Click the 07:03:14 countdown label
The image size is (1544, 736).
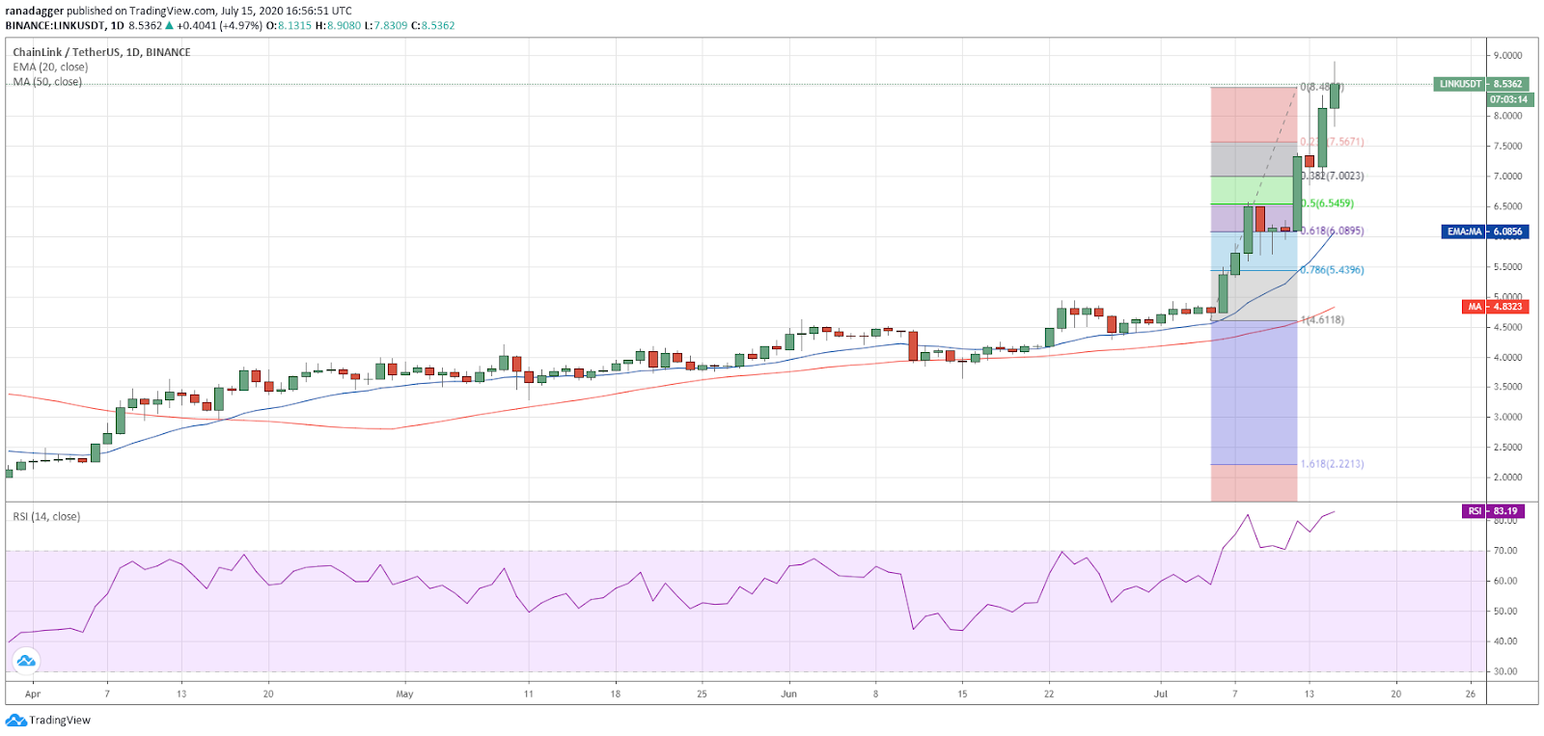(1508, 99)
